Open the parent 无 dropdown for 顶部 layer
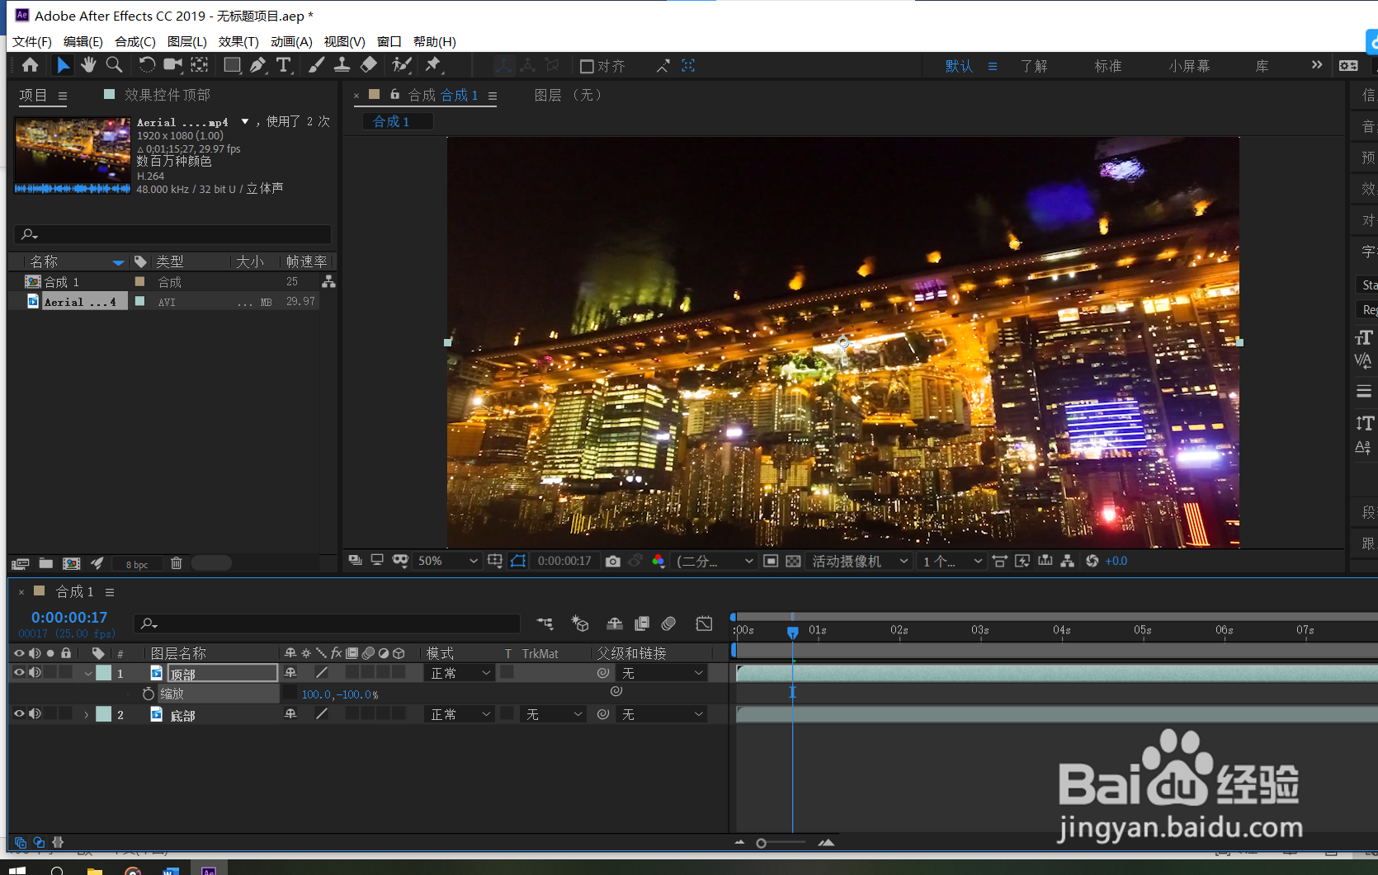Viewport: 1378px width, 875px height. click(x=663, y=673)
